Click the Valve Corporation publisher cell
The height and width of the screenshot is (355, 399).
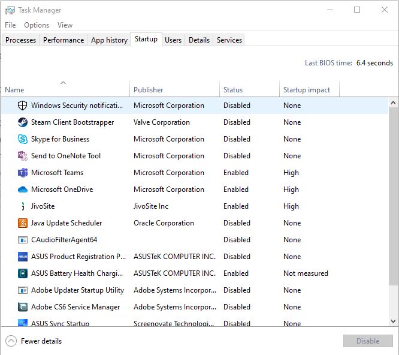(162, 122)
